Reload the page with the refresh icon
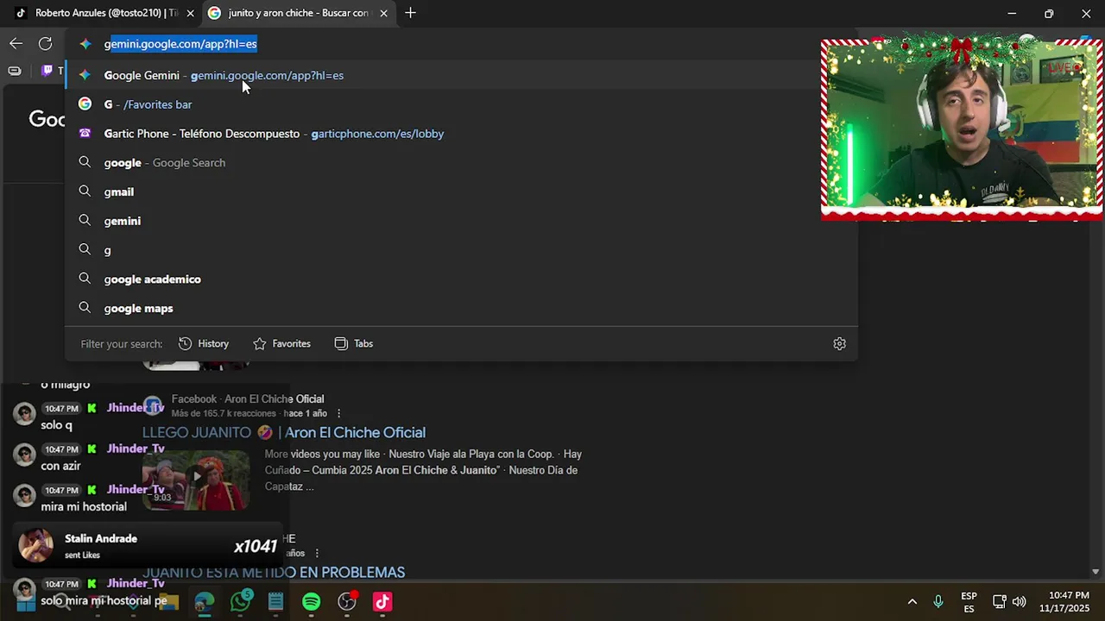 46,43
